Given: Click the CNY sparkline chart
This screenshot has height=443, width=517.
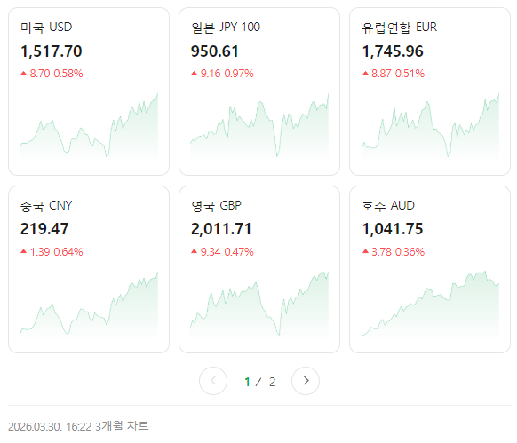Looking at the screenshot, I should 89,305.
